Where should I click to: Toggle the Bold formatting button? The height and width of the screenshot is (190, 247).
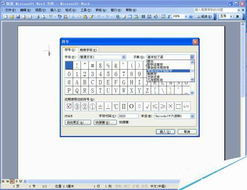238,16
